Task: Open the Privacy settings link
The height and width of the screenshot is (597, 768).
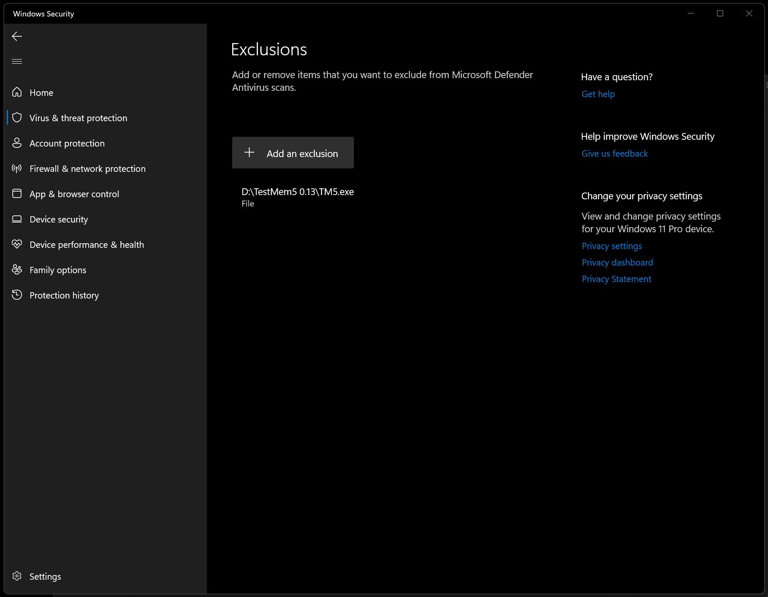Action: 611,246
